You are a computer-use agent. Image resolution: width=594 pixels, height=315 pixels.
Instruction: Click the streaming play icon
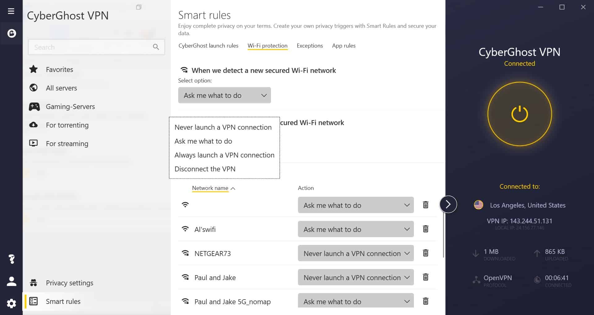pyautogui.click(x=33, y=143)
